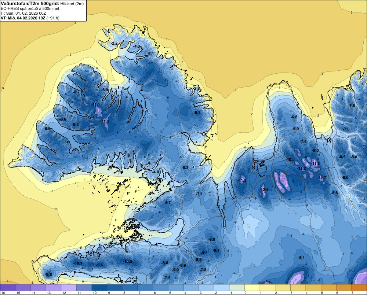Click the legend tick label 7

(352, 293)
